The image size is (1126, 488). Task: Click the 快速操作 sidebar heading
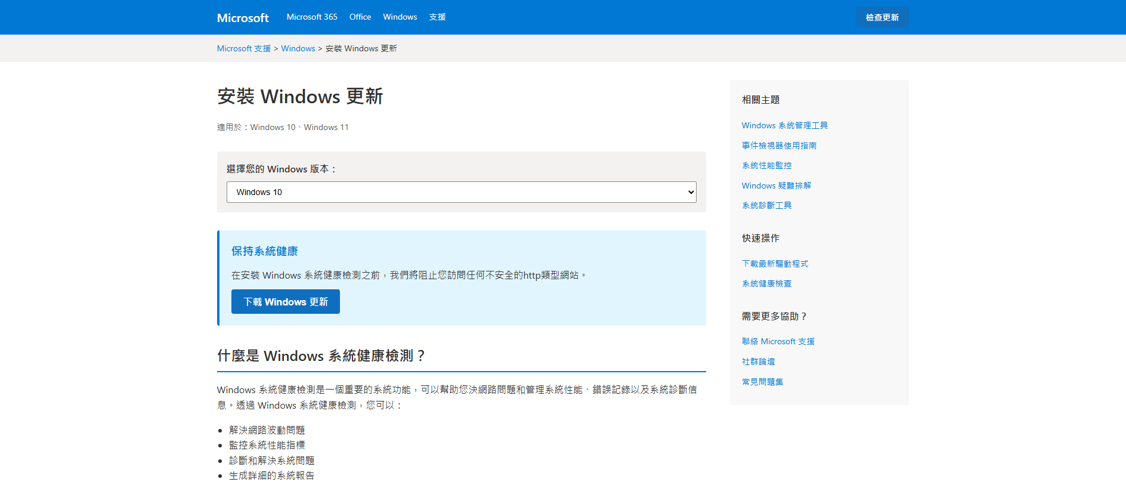(761, 238)
